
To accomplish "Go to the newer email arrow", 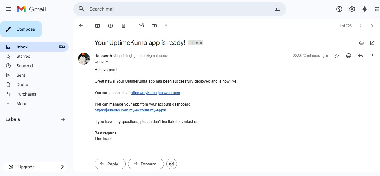I will [x=360, y=26].
